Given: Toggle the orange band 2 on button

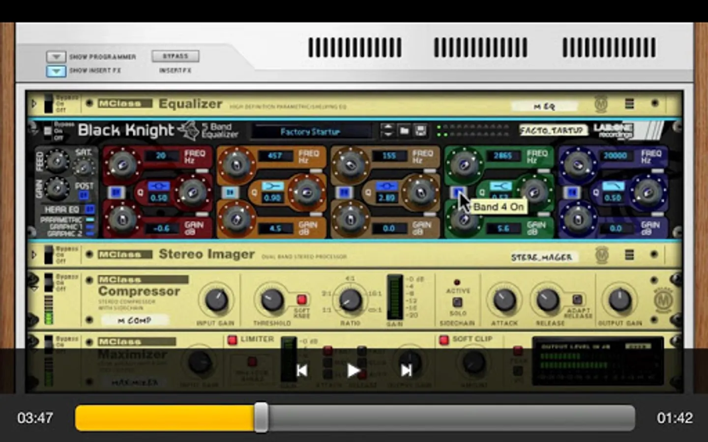Looking at the screenshot, I should point(230,193).
